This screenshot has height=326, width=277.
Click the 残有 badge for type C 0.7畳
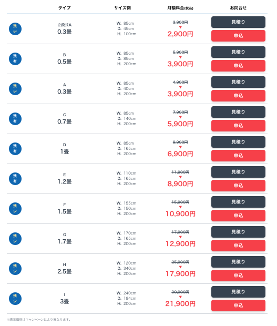(15, 119)
